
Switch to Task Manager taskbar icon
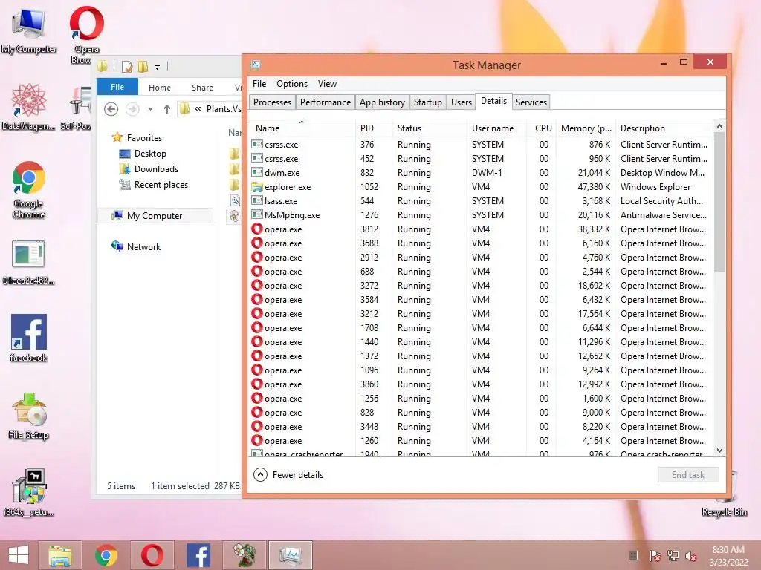point(291,555)
